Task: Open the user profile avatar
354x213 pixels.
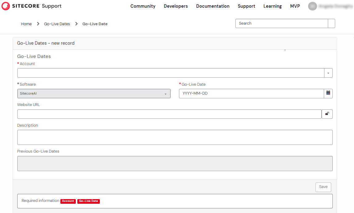Action: (x=312, y=6)
